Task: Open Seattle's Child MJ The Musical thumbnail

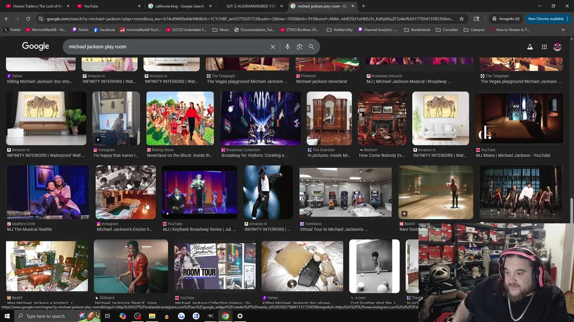Action: tap(48, 192)
